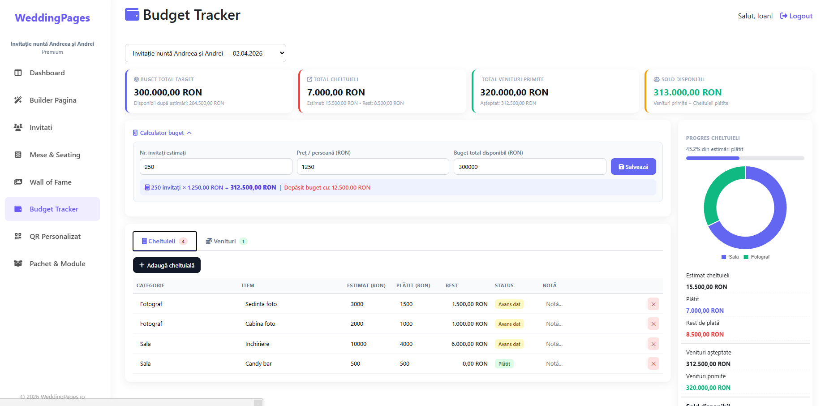825x406 pixels.
Task: Select the Cheltuieli tab
Action: click(164, 242)
